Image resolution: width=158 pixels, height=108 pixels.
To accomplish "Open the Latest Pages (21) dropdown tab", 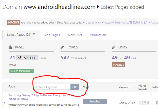I will coord(21,35).
